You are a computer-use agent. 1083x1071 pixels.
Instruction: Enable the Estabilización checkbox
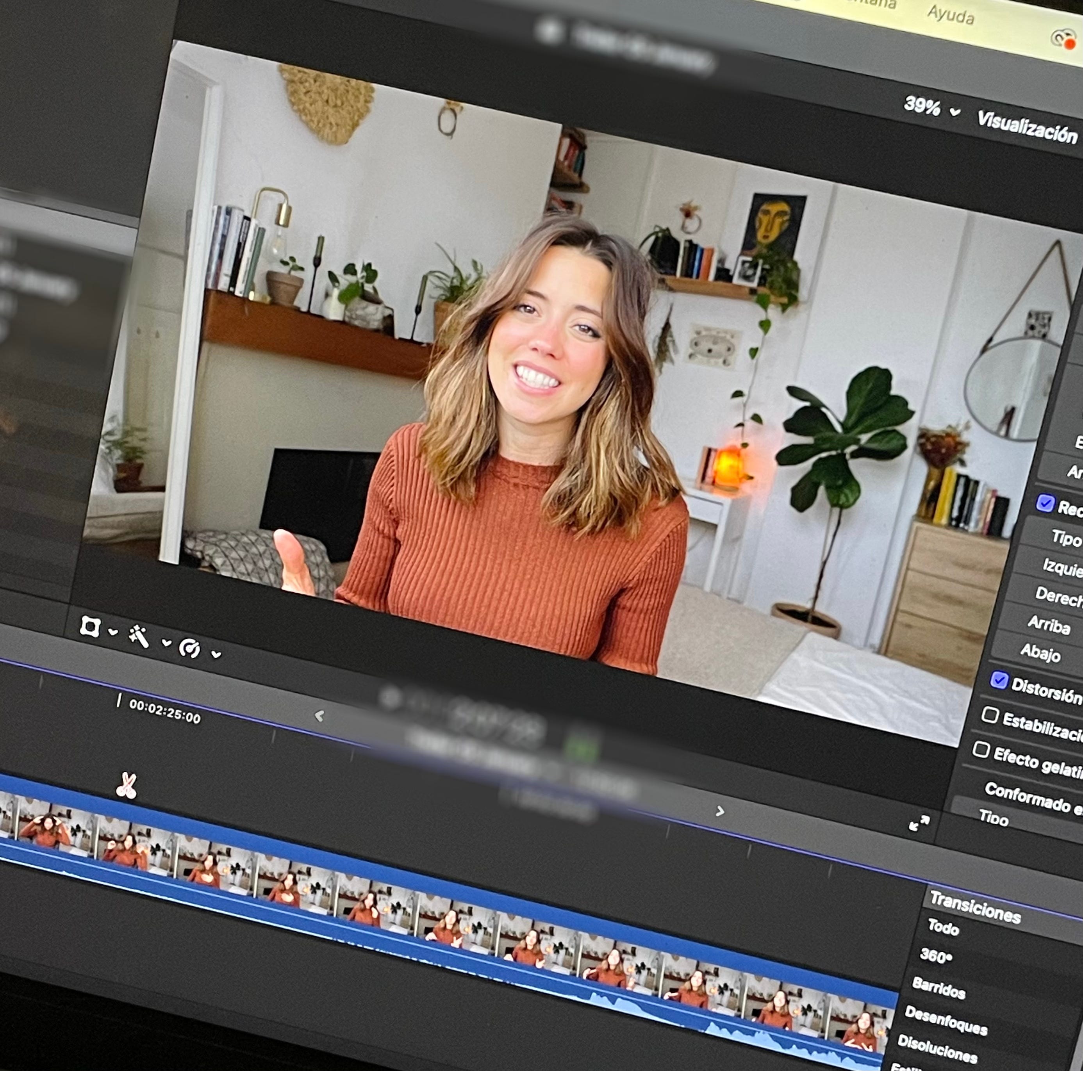pyautogui.click(x=990, y=715)
